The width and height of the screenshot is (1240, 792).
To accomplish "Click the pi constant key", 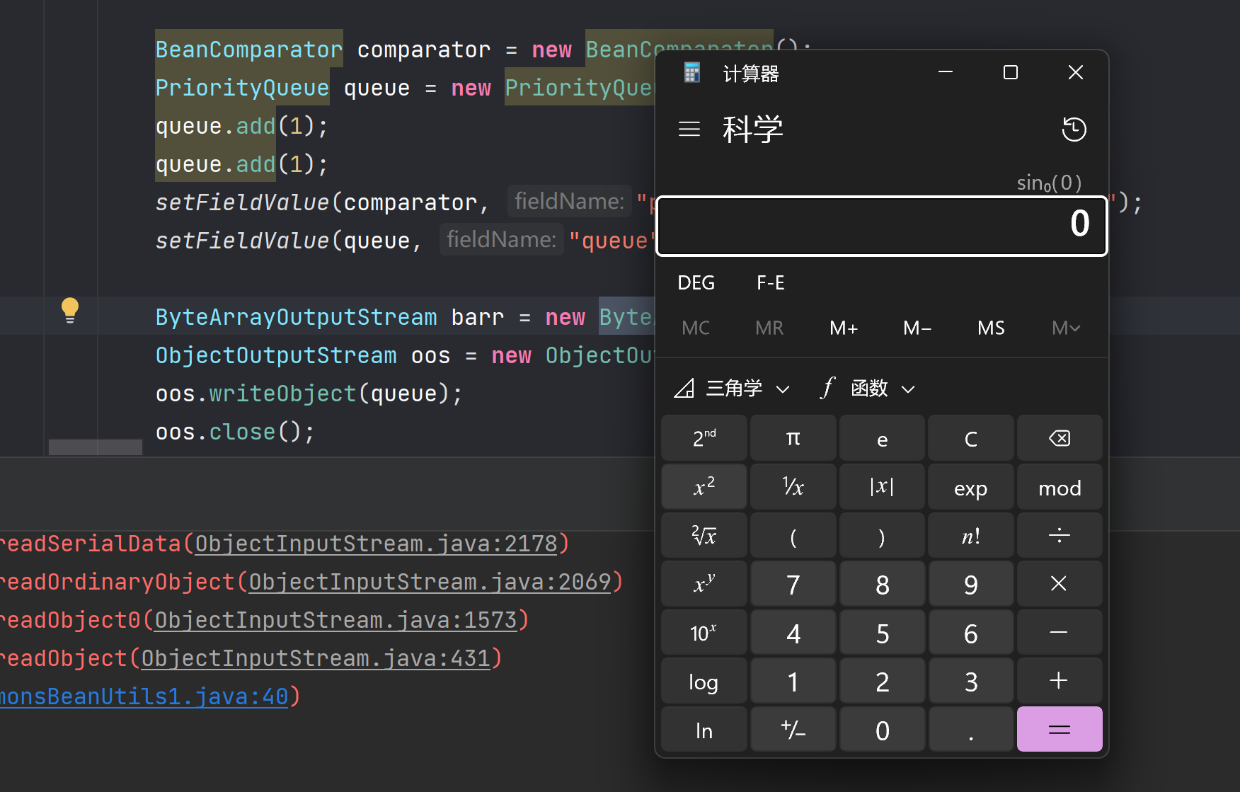I will (793, 439).
